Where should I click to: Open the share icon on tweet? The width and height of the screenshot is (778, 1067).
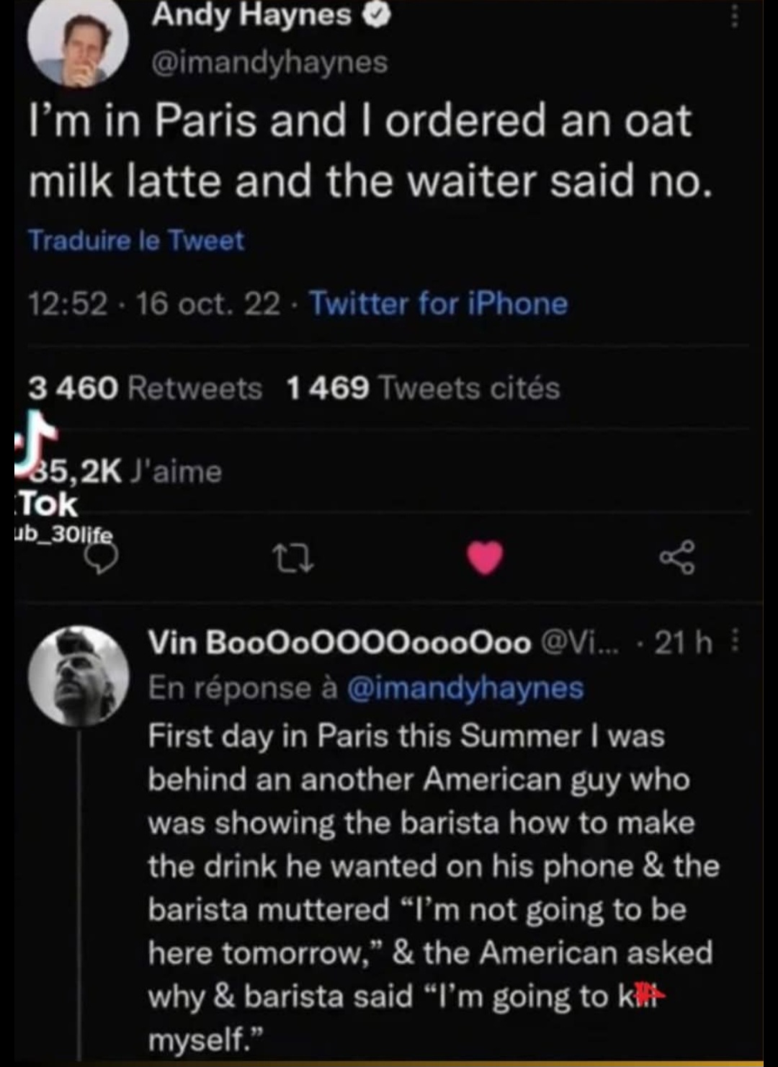[677, 558]
